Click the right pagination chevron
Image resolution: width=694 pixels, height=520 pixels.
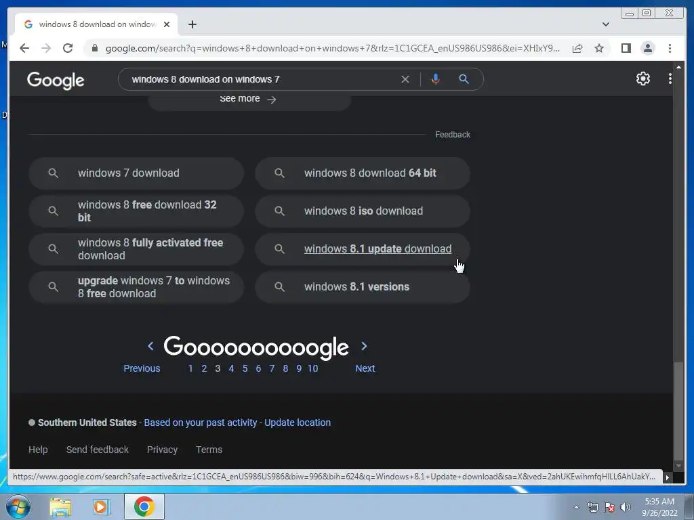click(364, 346)
